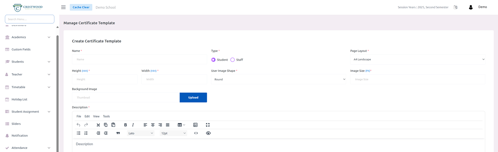The image size is (498, 152).
Task: Toggle bold formatting in description editor
Action: tap(125, 125)
